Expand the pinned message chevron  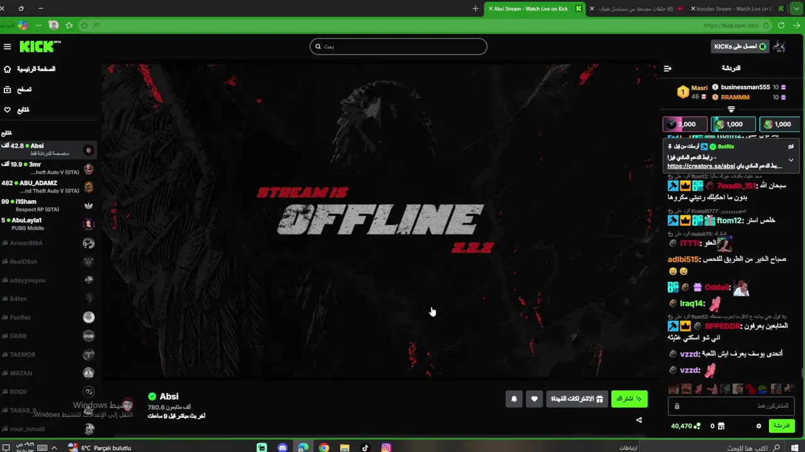(791, 160)
